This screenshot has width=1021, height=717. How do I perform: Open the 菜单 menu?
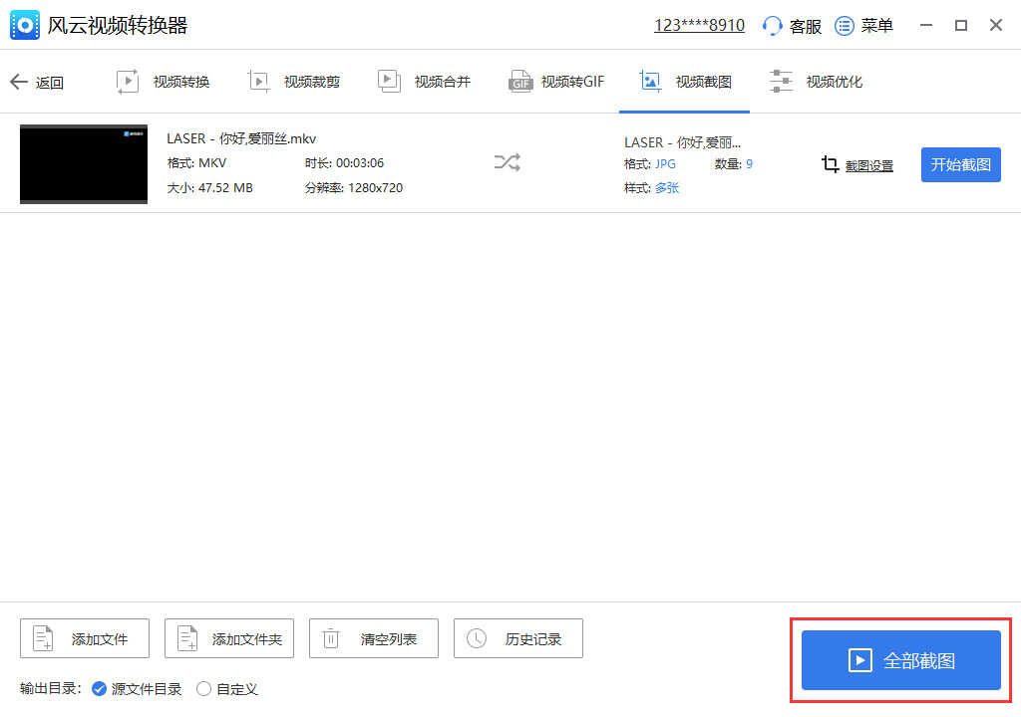[x=863, y=26]
